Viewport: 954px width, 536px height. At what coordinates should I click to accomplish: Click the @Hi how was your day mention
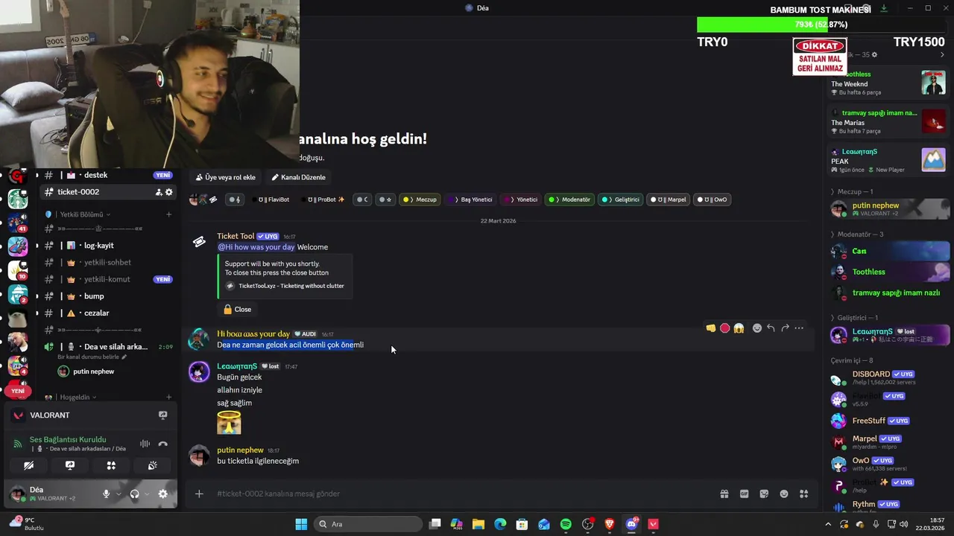tap(256, 247)
